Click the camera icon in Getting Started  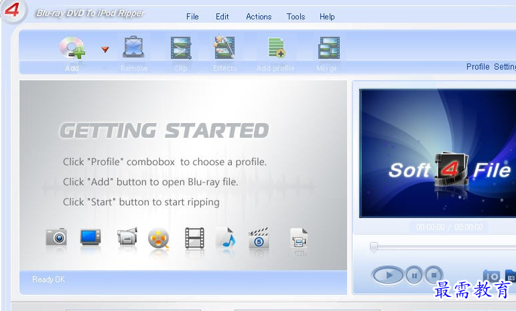pyautogui.click(x=56, y=237)
